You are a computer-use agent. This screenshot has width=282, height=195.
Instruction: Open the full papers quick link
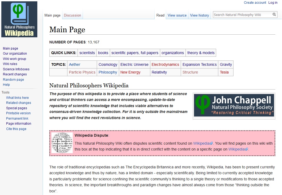pos(150,53)
